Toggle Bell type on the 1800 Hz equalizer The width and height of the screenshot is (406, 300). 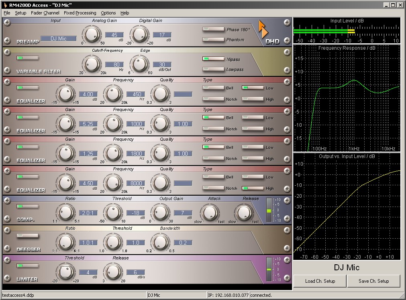pos(213,147)
